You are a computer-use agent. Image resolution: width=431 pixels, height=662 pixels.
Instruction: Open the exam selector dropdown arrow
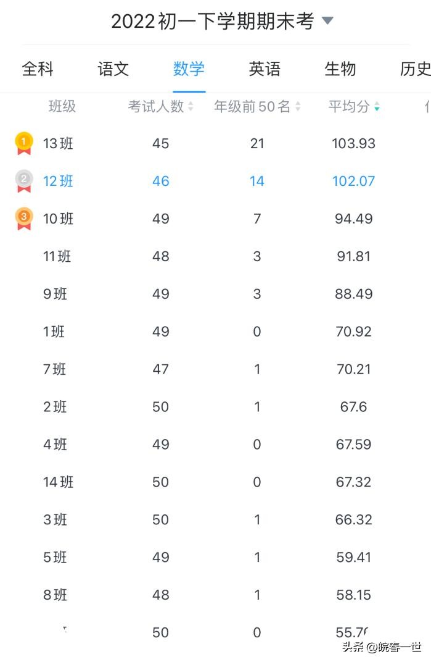327,21
